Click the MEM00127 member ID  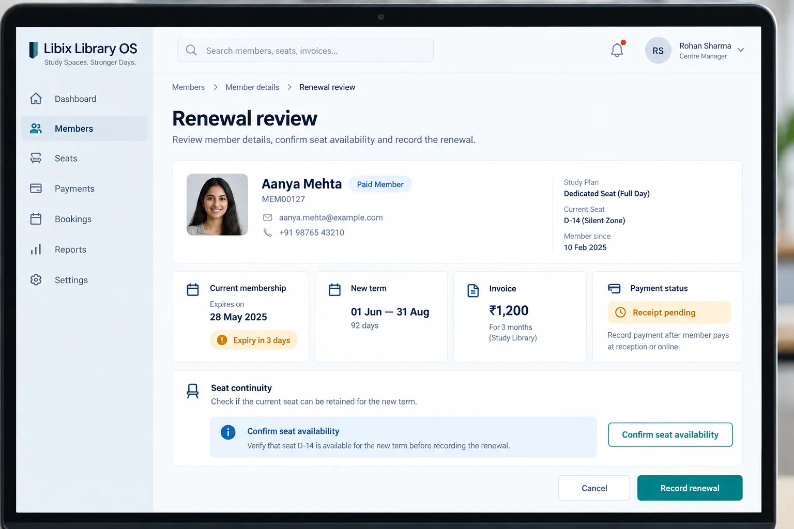point(283,199)
